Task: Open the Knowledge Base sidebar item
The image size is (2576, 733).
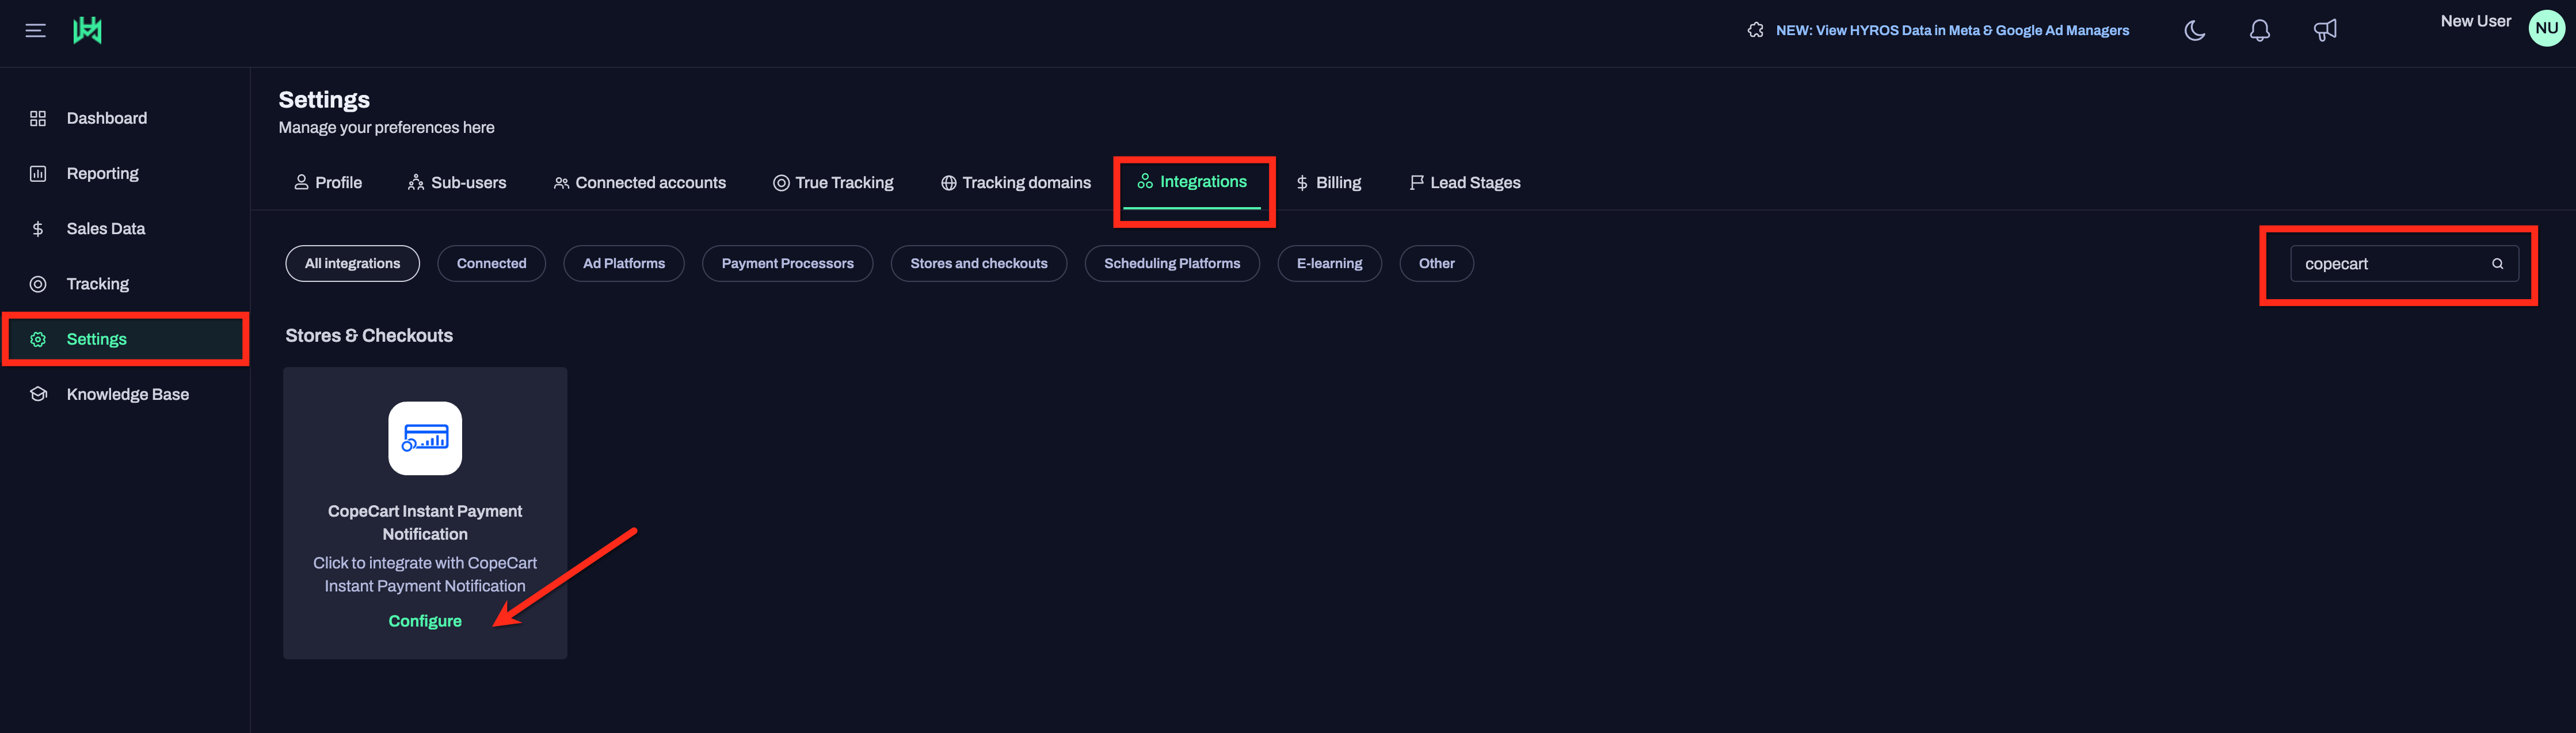Action: (x=127, y=394)
